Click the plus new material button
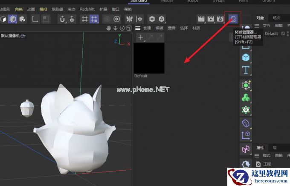The height and width of the screenshot is (186, 290). pyautogui.click(x=141, y=37)
